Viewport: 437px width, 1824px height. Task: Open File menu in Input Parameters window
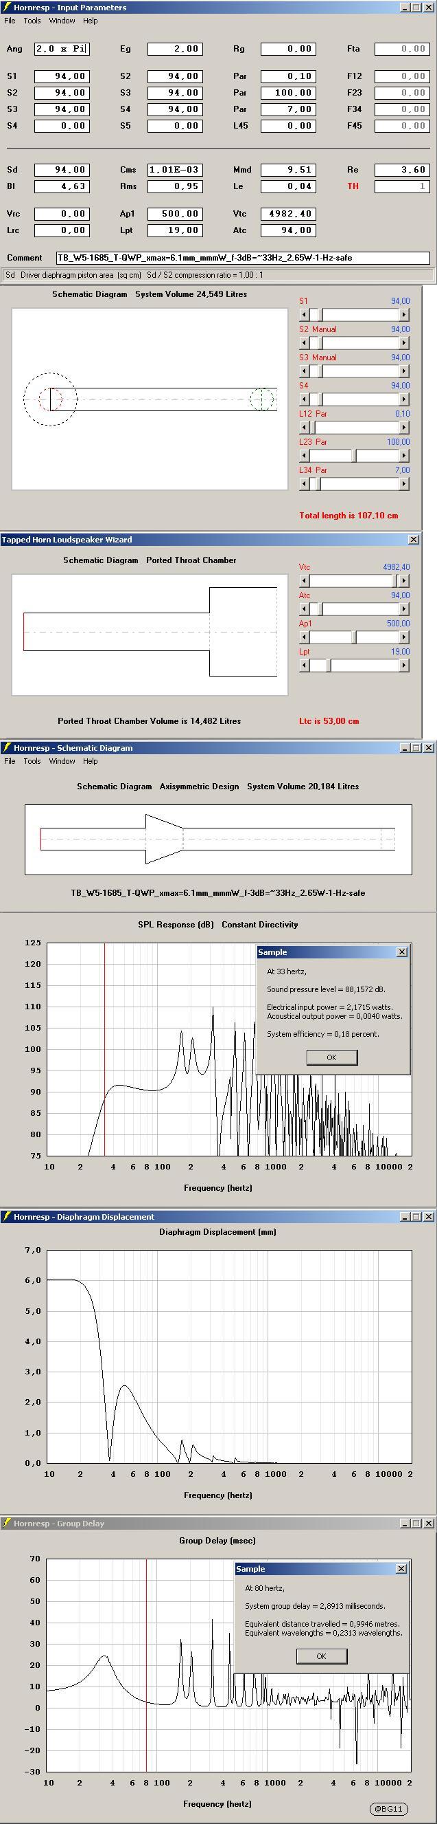coord(10,21)
